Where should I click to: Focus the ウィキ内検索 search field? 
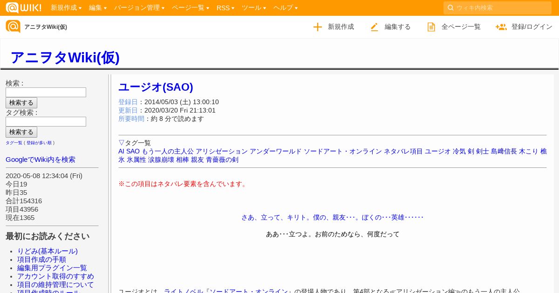498,8
